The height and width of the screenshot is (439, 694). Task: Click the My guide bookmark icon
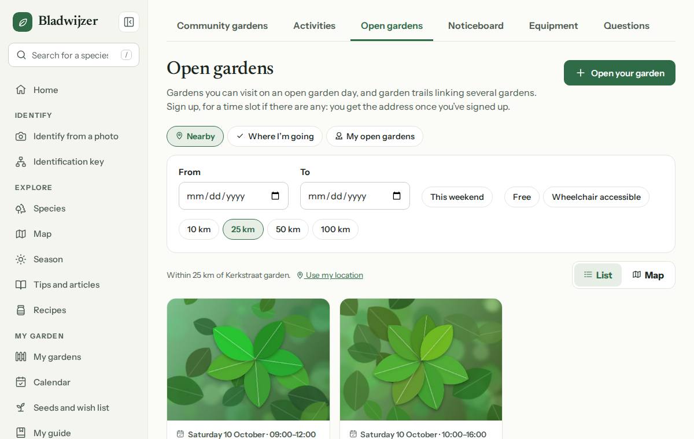21,433
